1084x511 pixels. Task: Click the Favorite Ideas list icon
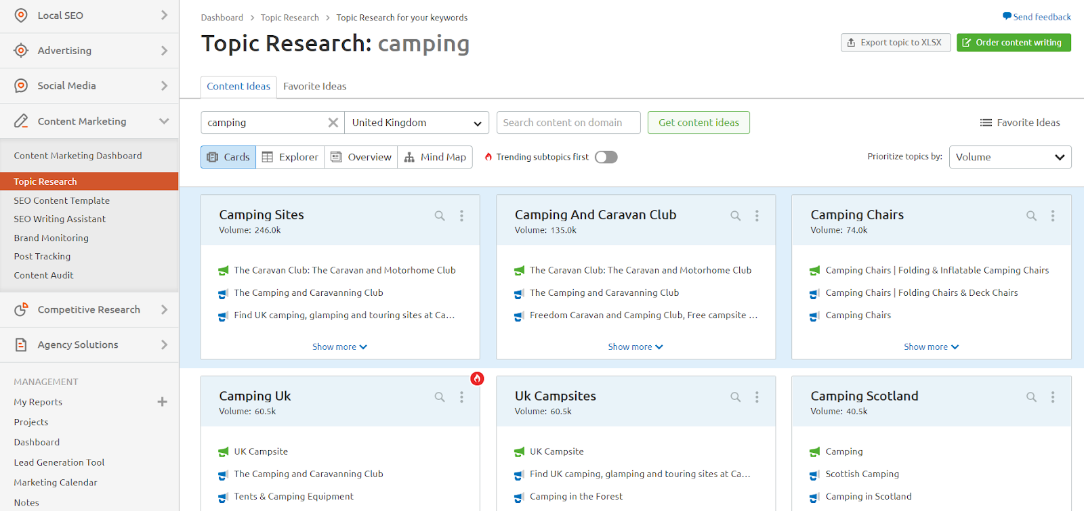click(986, 123)
